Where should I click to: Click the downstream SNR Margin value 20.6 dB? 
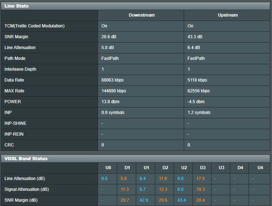[109, 37]
